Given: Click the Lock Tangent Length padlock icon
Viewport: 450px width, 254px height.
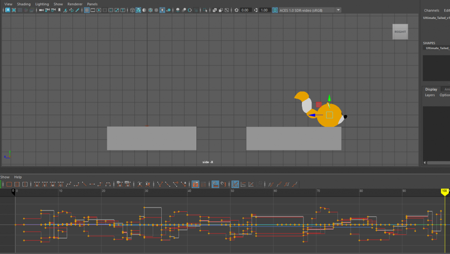Looking at the screenshot, I should (184, 184).
